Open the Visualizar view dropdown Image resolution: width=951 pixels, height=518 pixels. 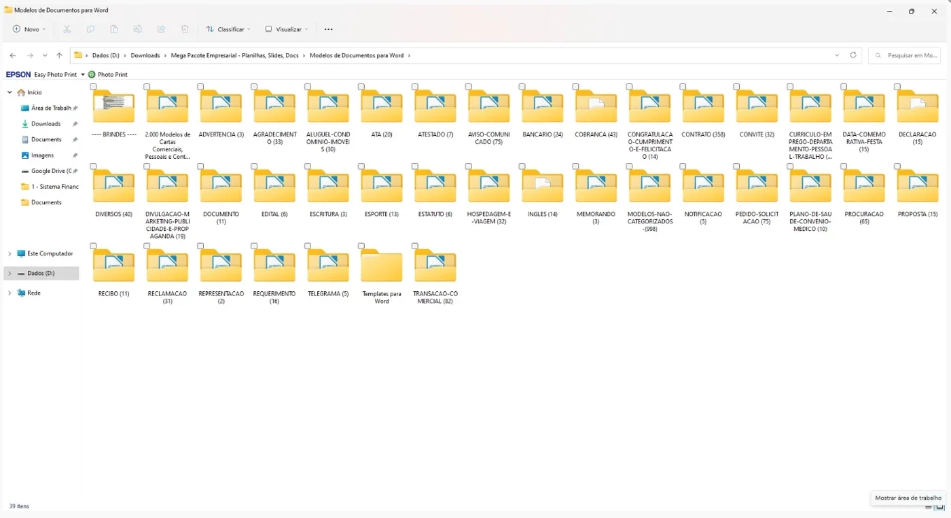(287, 29)
